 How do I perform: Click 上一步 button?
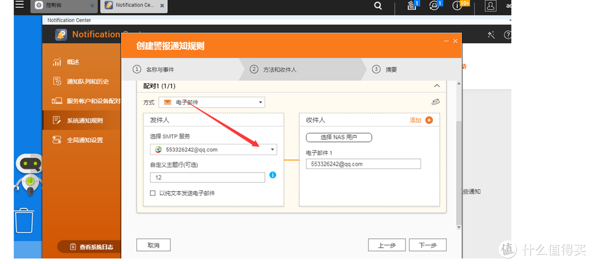pyautogui.click(x=387, y=245)
